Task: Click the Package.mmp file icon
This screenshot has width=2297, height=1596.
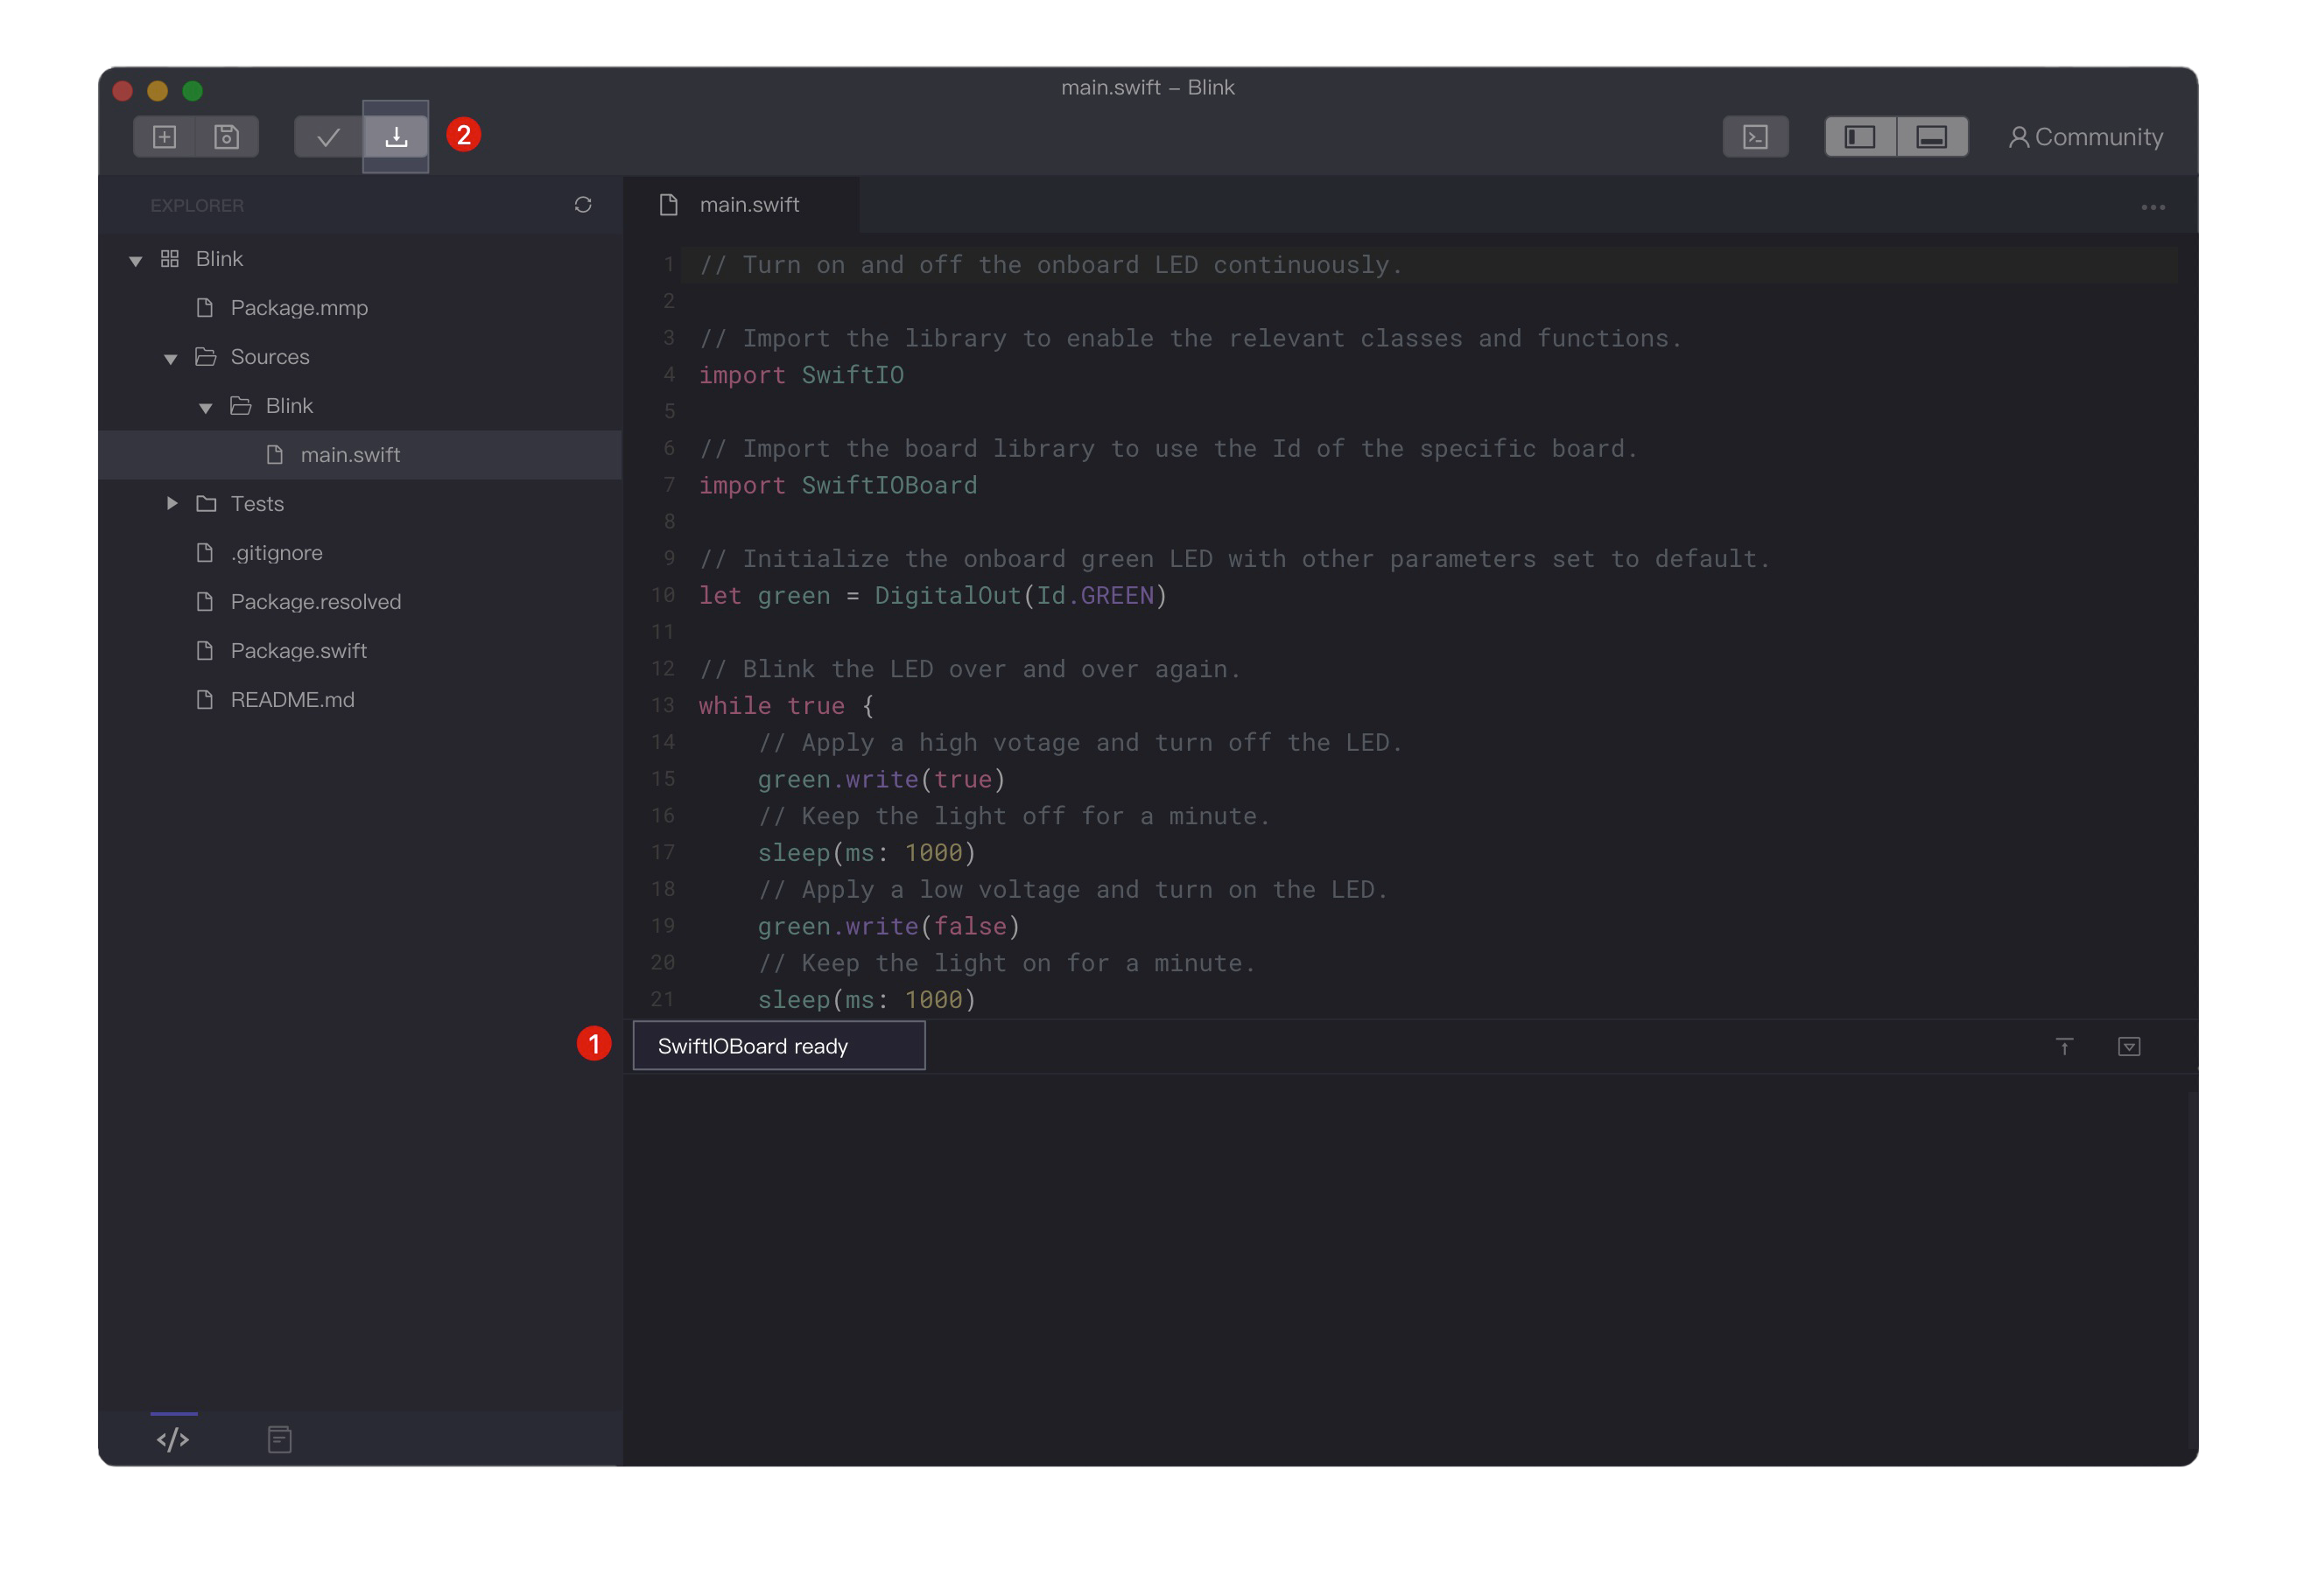Action: 205,308
